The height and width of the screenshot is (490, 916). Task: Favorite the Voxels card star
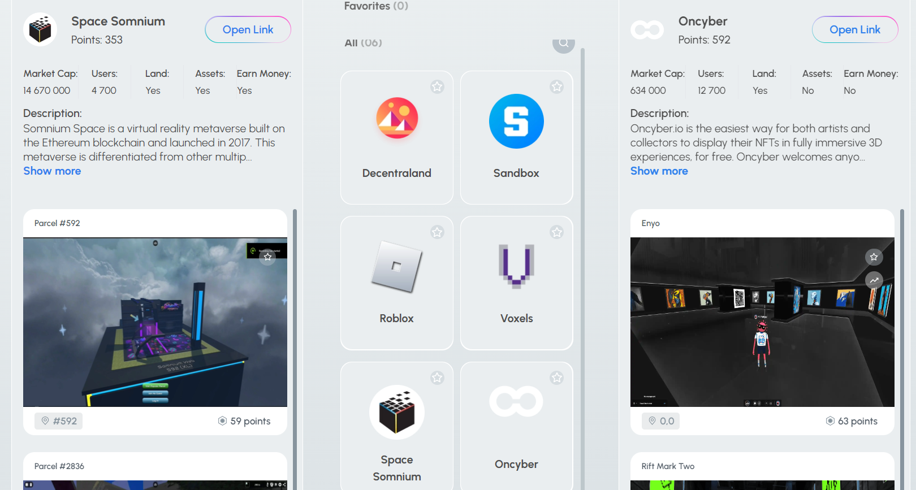(x=557, y=232)
